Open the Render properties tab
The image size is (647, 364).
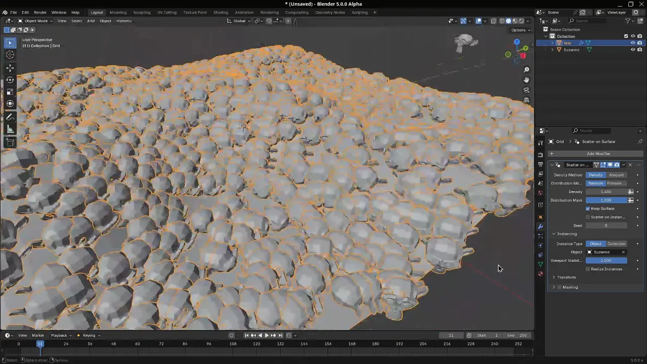pos(540,155)
